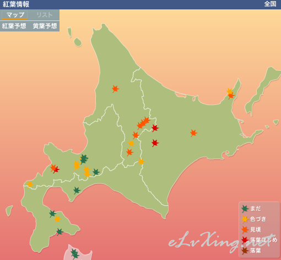Image resolution: width=281 pixels, height=260 pixels.
Task: Open the 紅葉予想 forecast tab
Action: click(x=14, y=26)
